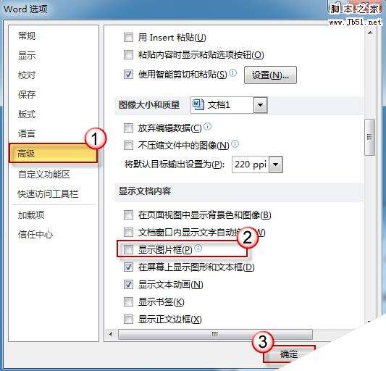
Task: Click info icon next to 不压缩文件中的图像
Action: [x=235, y=143]
